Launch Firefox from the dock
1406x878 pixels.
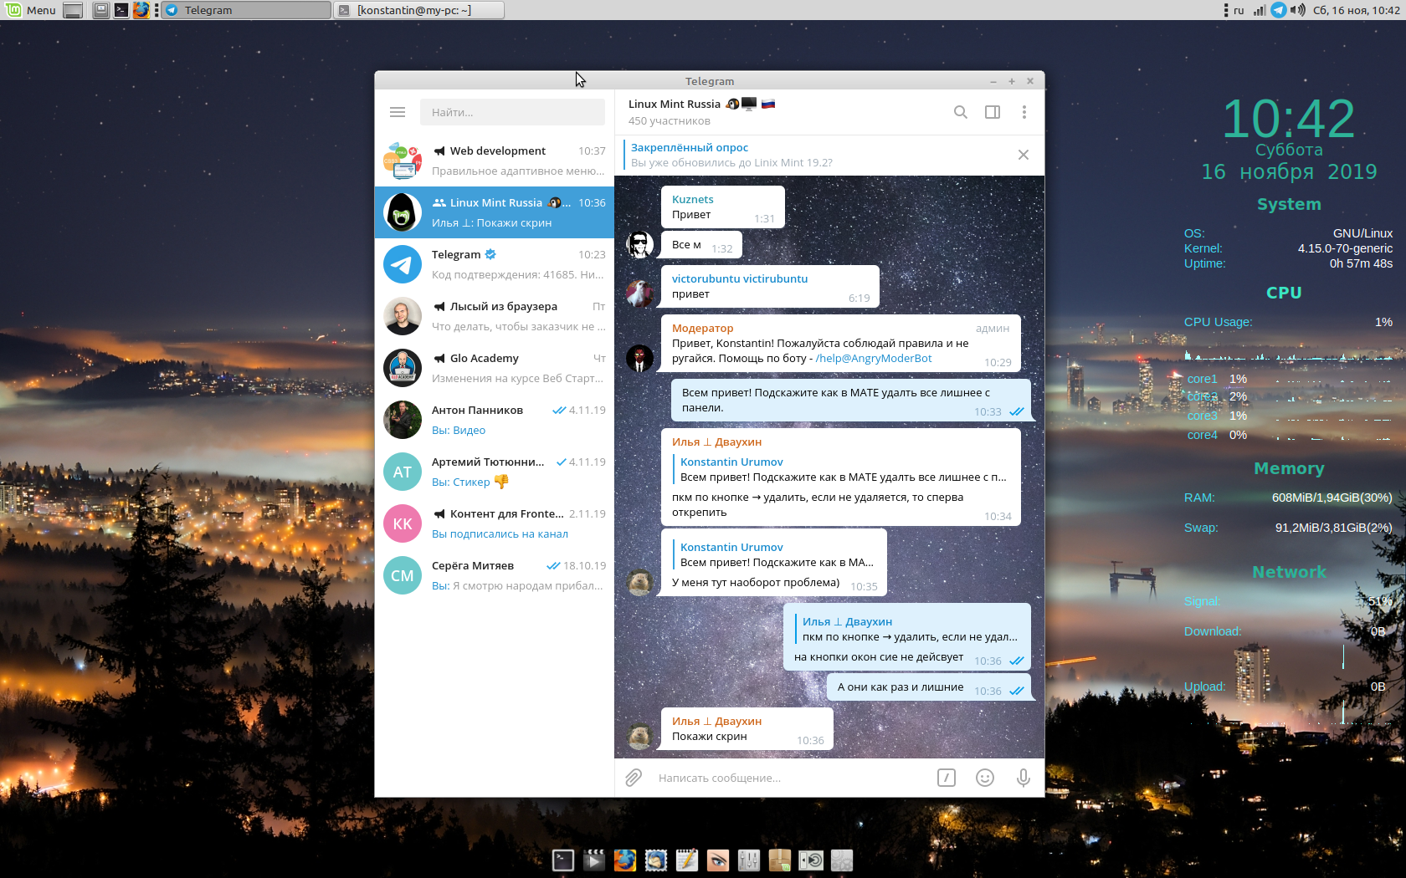[x=625, y=860]
